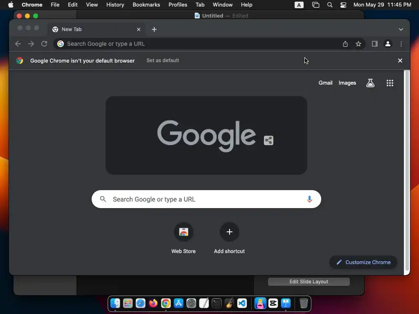Click the share doodle icon beside Google logo

(x=268, y=141)
